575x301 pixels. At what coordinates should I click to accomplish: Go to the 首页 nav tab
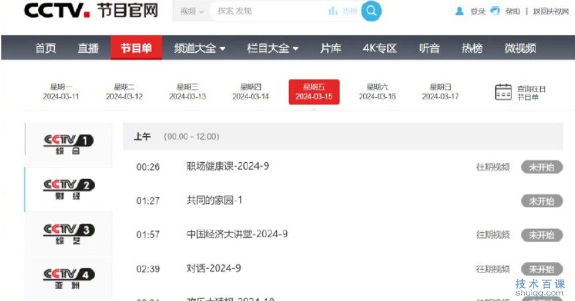point(45,48)
